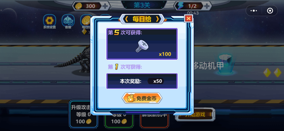Open the 系统设置 gear icon
The width and height of the screenshot is (284, 131).
tap(49, 20)
